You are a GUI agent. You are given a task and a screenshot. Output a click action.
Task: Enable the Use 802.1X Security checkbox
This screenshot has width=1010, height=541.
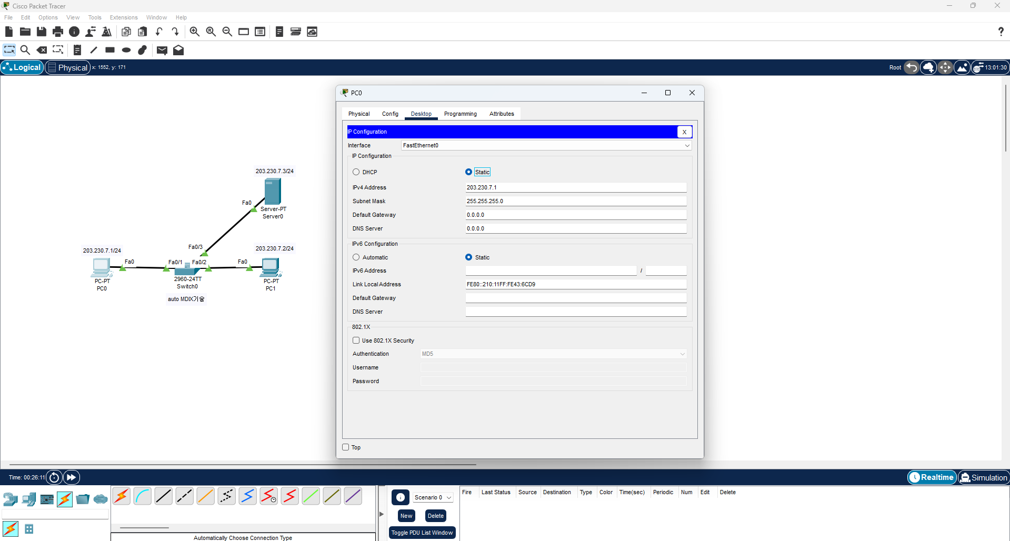click(356, 340)
